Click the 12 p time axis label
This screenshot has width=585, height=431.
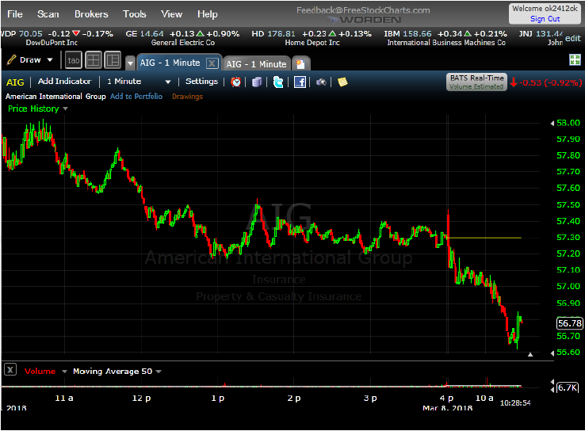[x=141, y=399]
